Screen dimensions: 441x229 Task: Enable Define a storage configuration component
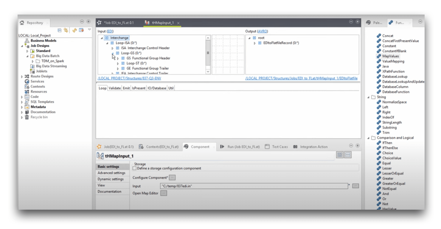[134, 168]
